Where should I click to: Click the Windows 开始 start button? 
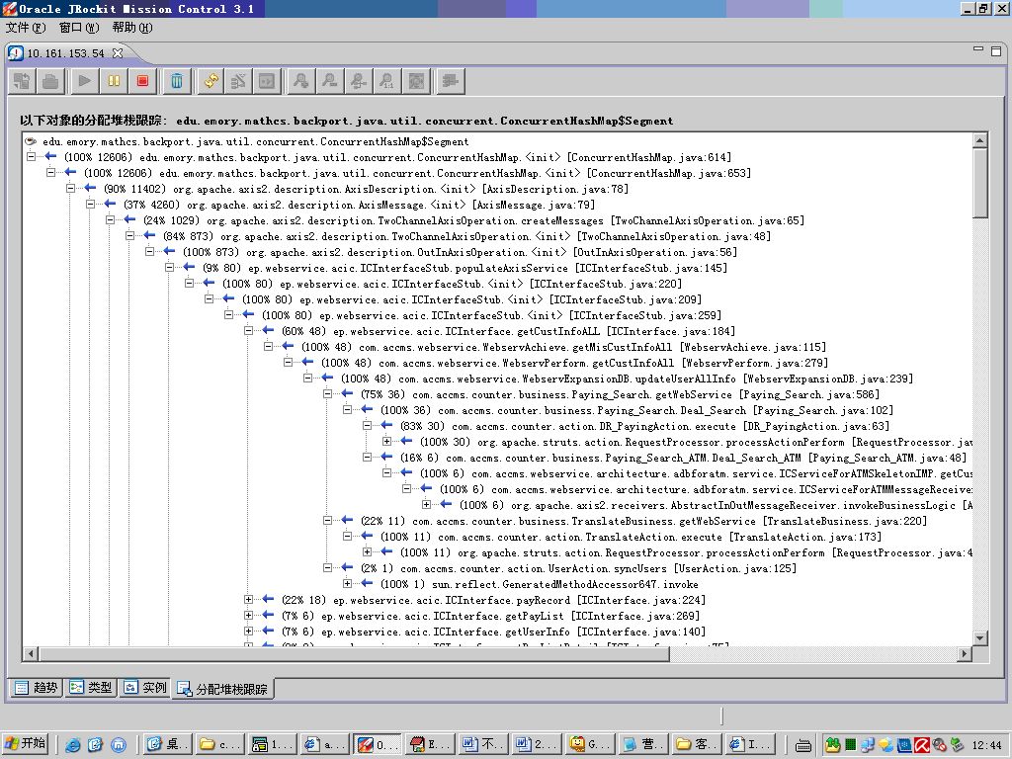[x=26, y=744]
